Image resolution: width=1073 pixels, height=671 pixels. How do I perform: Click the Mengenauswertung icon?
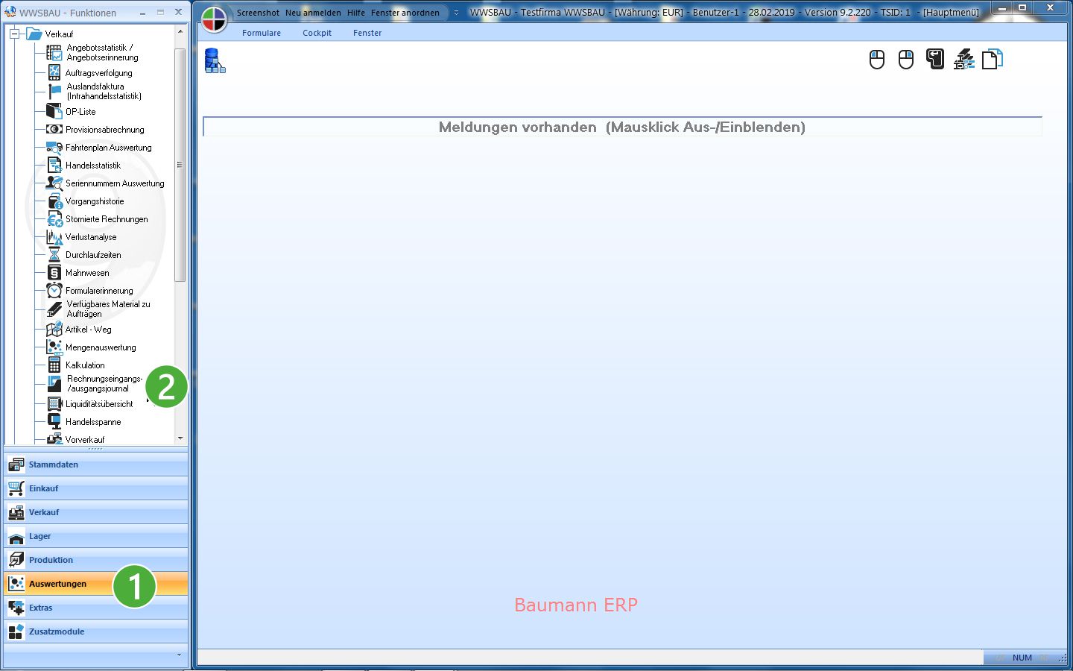(54, 347)
